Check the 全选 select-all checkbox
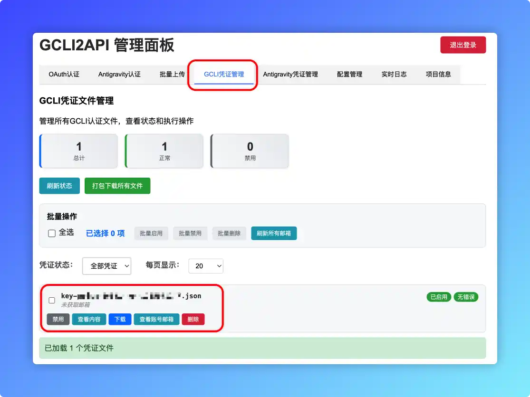 pos(52,234)
